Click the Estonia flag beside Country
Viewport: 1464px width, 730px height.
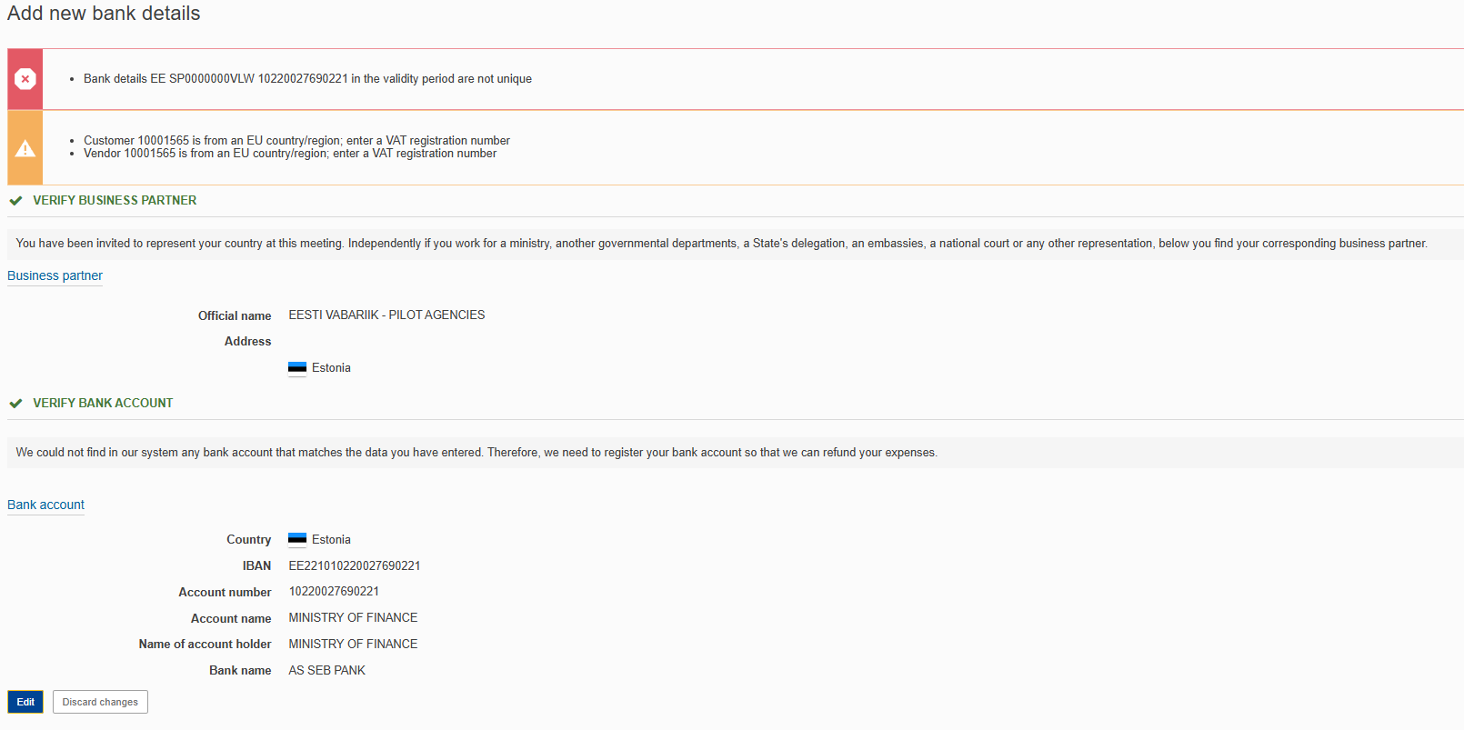[297, 540]
